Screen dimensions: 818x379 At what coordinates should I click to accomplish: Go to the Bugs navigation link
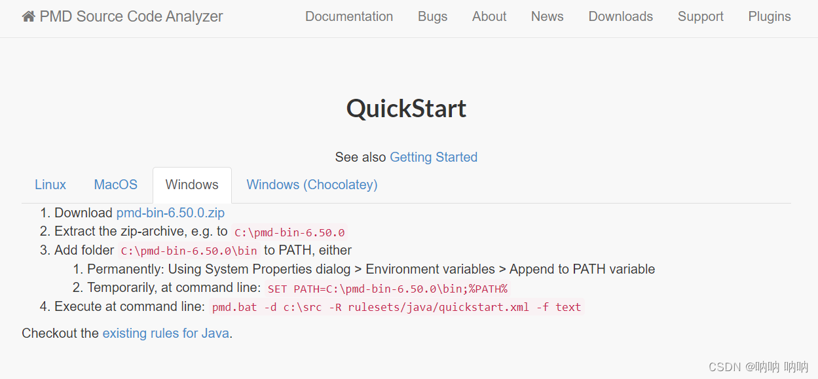[433, 16]
